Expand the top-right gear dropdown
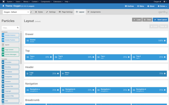This screenshot has height=105, width=169. pos(165,1)
